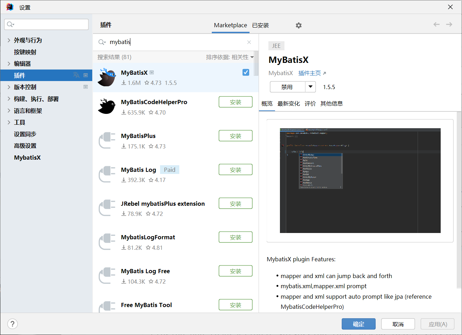
Task: Select 高级设置 in settings tree
Action: pos(25,146)
